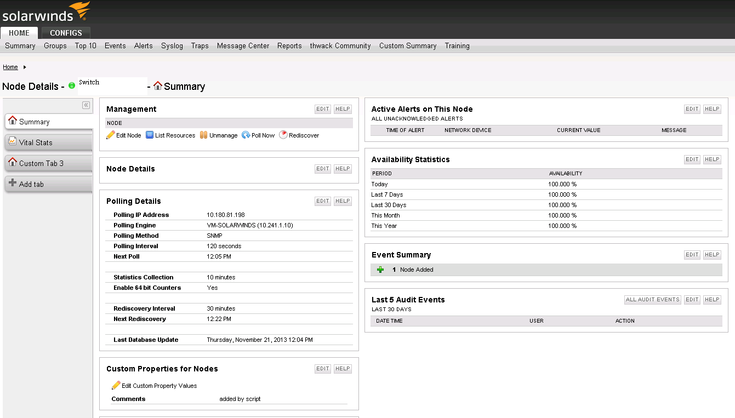Open the thwack Community menu item
Screen dimensions: 735x418
pos(340,46)
